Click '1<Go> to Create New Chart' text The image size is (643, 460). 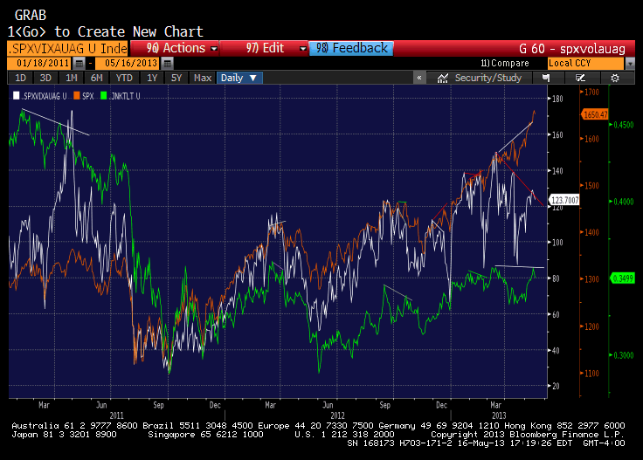coord(106,31)
